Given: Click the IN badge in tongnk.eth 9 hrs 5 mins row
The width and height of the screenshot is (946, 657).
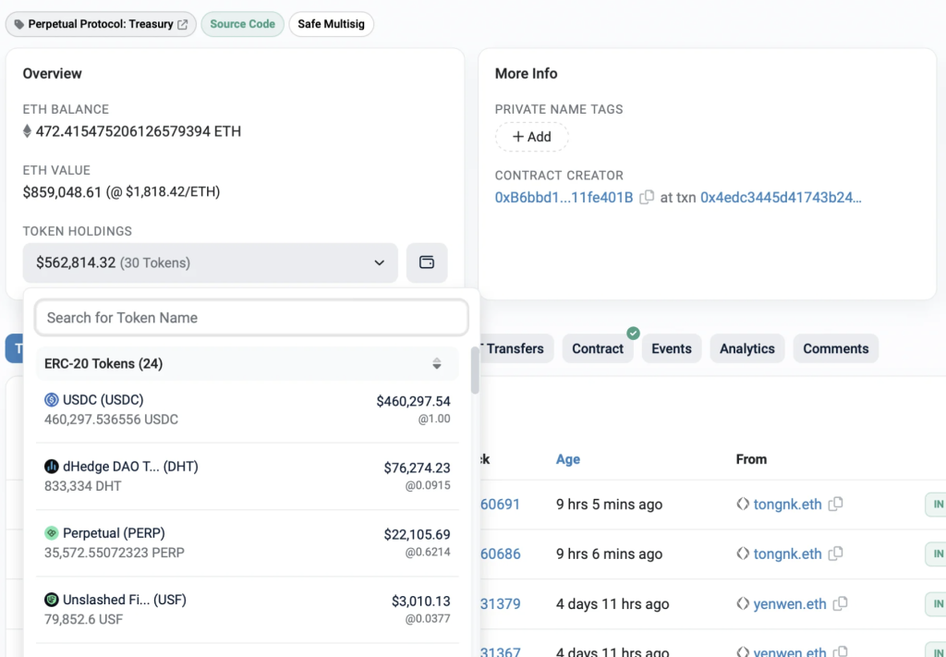Looking at the screenshot, I should click(x=937, y=505).
